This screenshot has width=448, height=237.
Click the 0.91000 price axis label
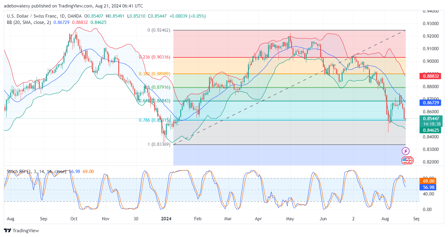[431, 49]
